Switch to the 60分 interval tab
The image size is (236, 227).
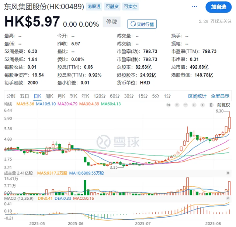115,96
